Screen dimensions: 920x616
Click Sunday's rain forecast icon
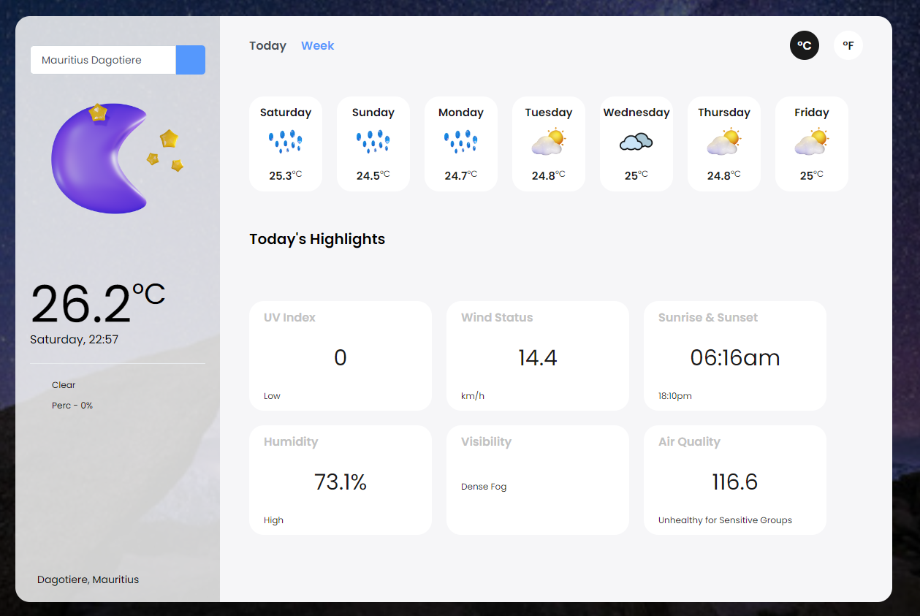click(x=373, y=141)
